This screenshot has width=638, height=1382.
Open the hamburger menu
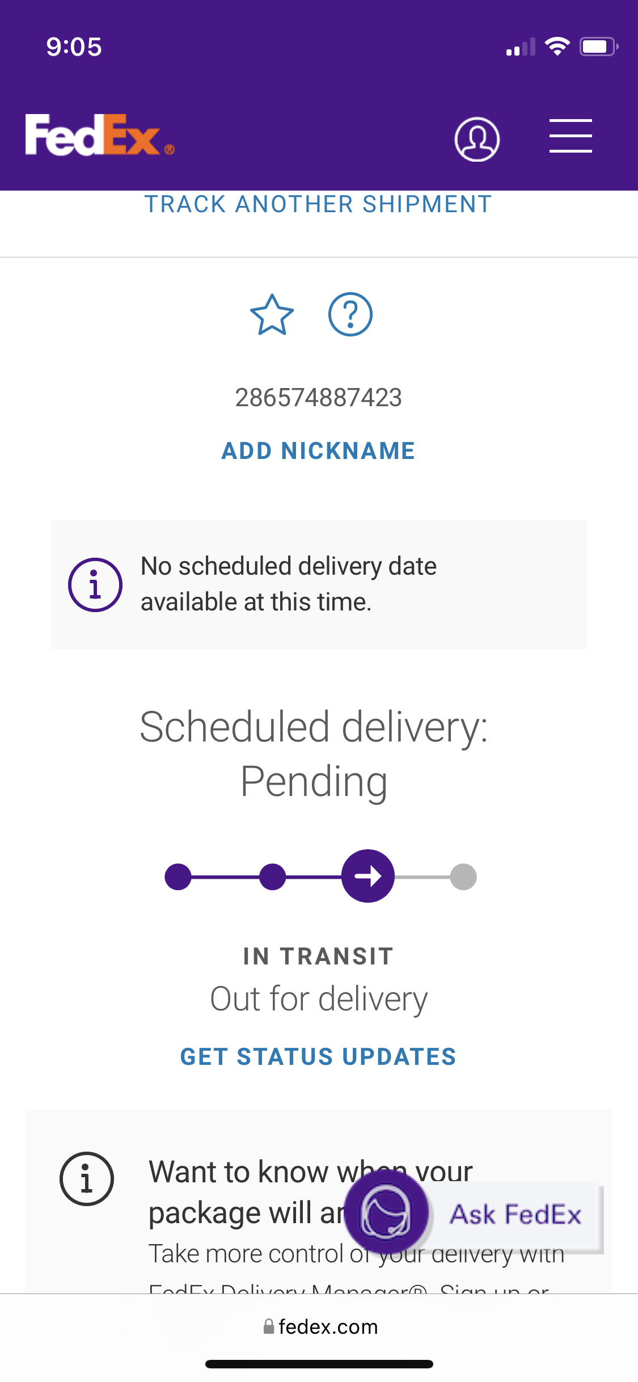click(570, 136)
